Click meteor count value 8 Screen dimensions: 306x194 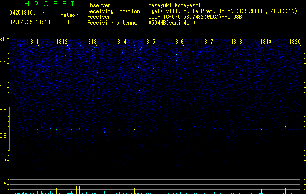69,22
